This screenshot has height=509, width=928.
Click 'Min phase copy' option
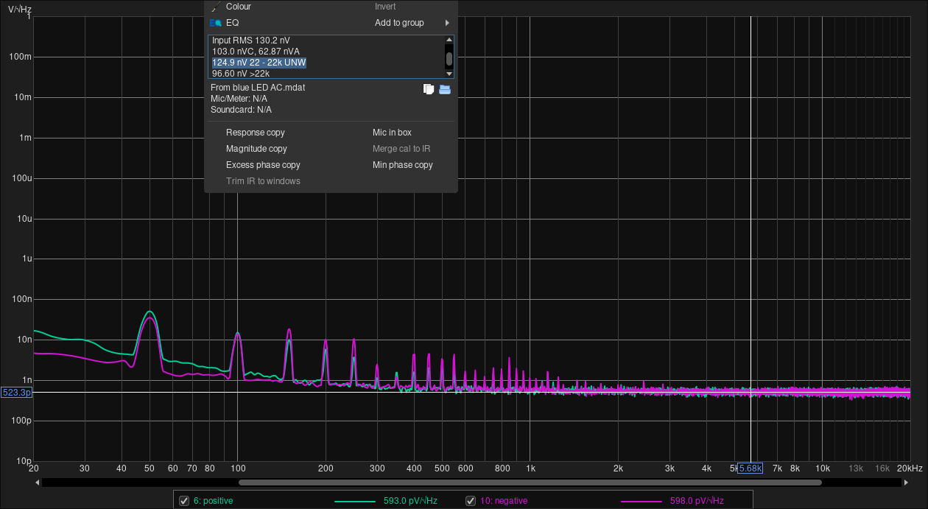click(403, 165)
